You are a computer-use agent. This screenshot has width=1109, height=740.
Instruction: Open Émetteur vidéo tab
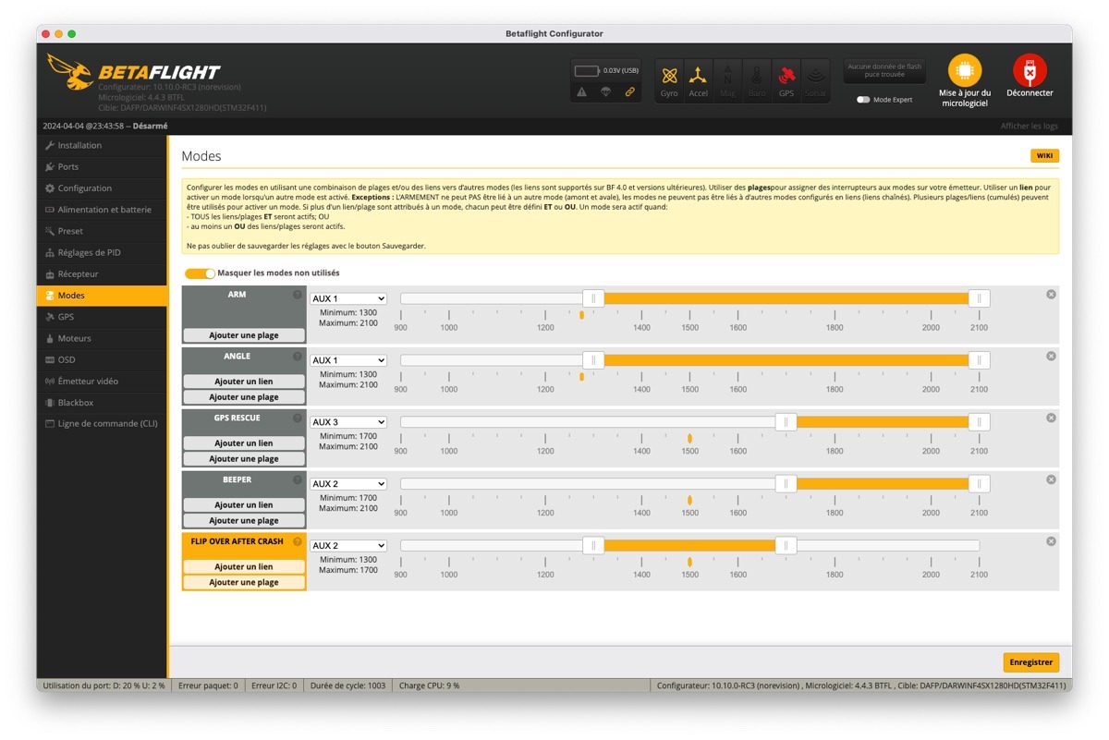tap(102, 382)
